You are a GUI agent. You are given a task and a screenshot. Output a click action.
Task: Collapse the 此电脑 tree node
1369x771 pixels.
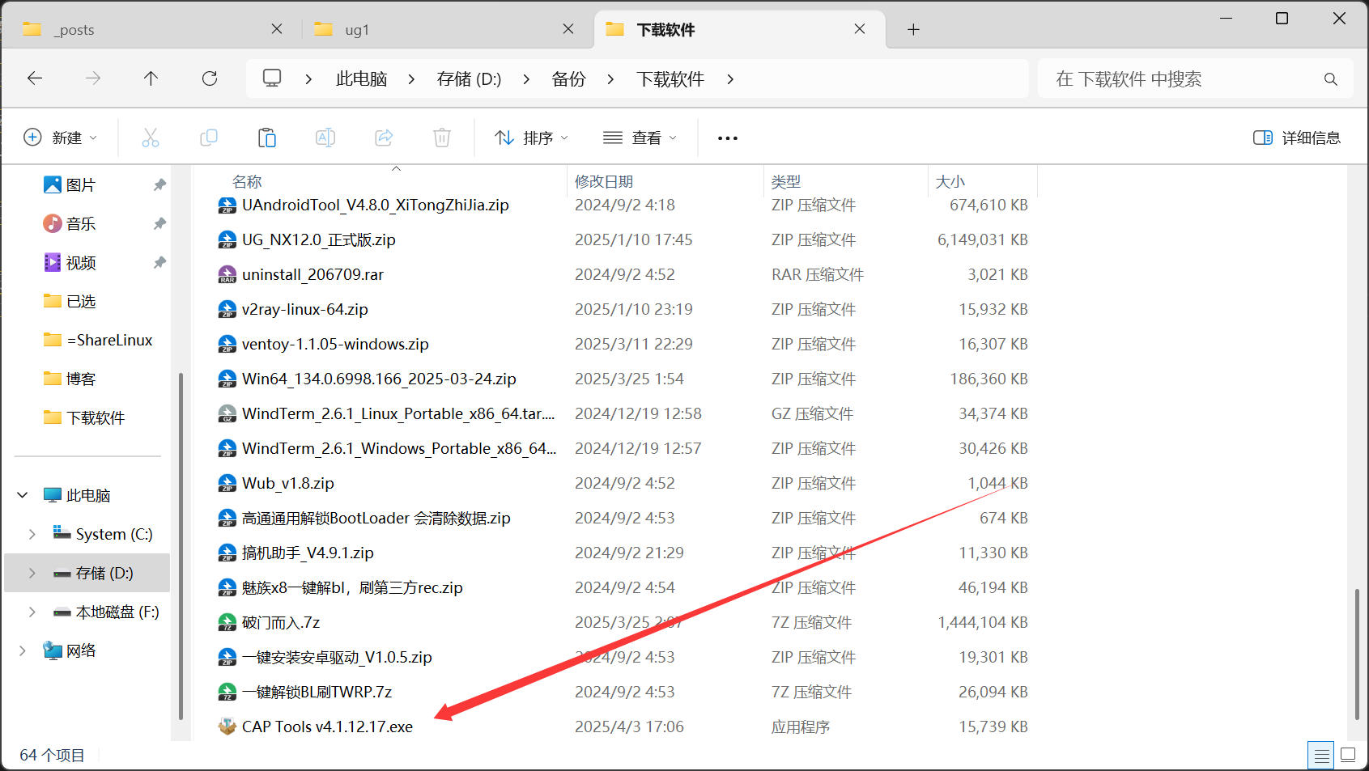23,495
